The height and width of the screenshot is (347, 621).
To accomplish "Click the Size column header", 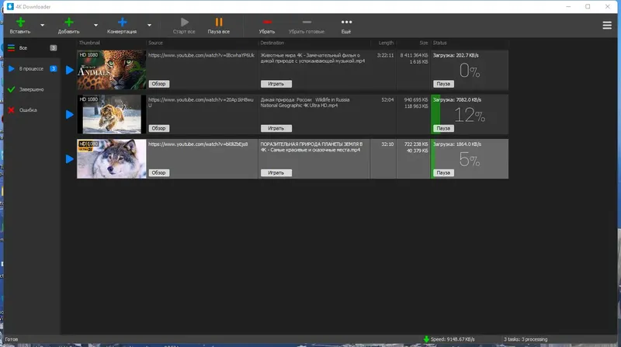I will point(424,43).
